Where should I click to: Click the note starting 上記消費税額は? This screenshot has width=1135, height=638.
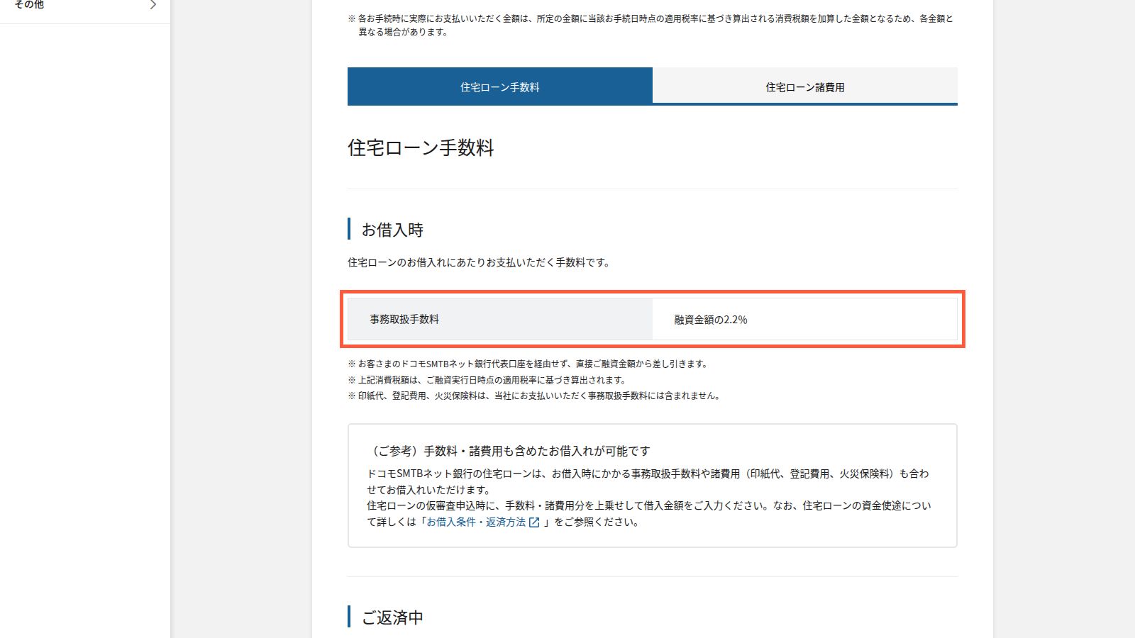(x=488, y=380)
